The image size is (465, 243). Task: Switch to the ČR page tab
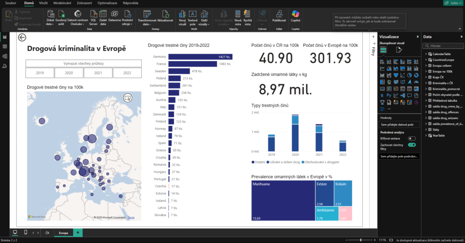point(47,233)
